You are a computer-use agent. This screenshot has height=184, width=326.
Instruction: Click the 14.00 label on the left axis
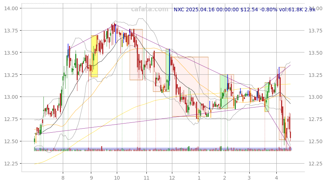(x=11, y=8)
